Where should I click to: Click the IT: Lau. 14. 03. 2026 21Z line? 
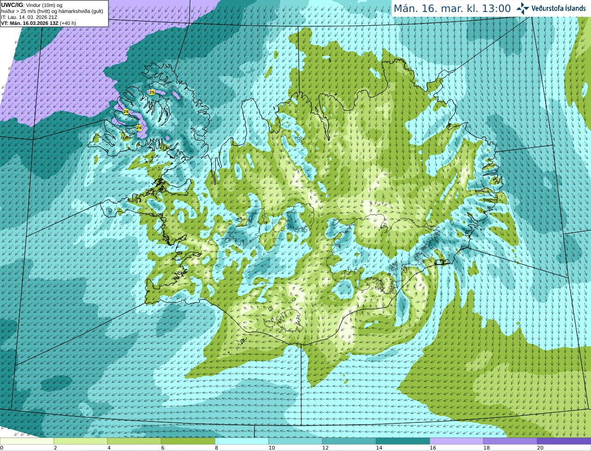point(29,17)
